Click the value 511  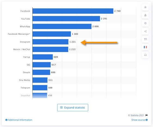coord(50,80)
